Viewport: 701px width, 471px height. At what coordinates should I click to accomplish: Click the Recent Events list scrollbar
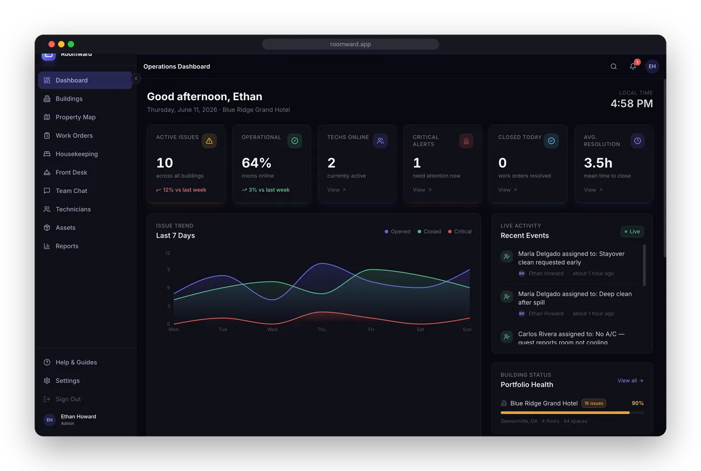pos(644,265)
